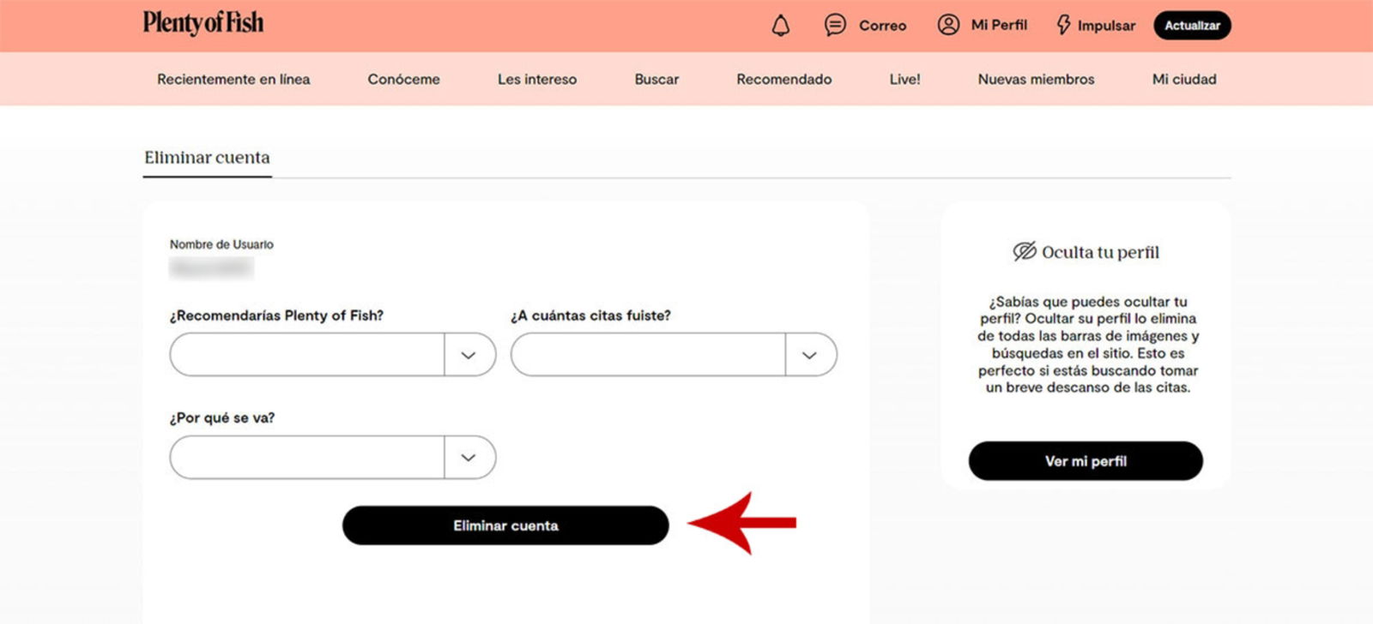
Task: Expand the ¿Recomendarías Plenty of Fish? dropdown arrow
Action: pos(469,355)
